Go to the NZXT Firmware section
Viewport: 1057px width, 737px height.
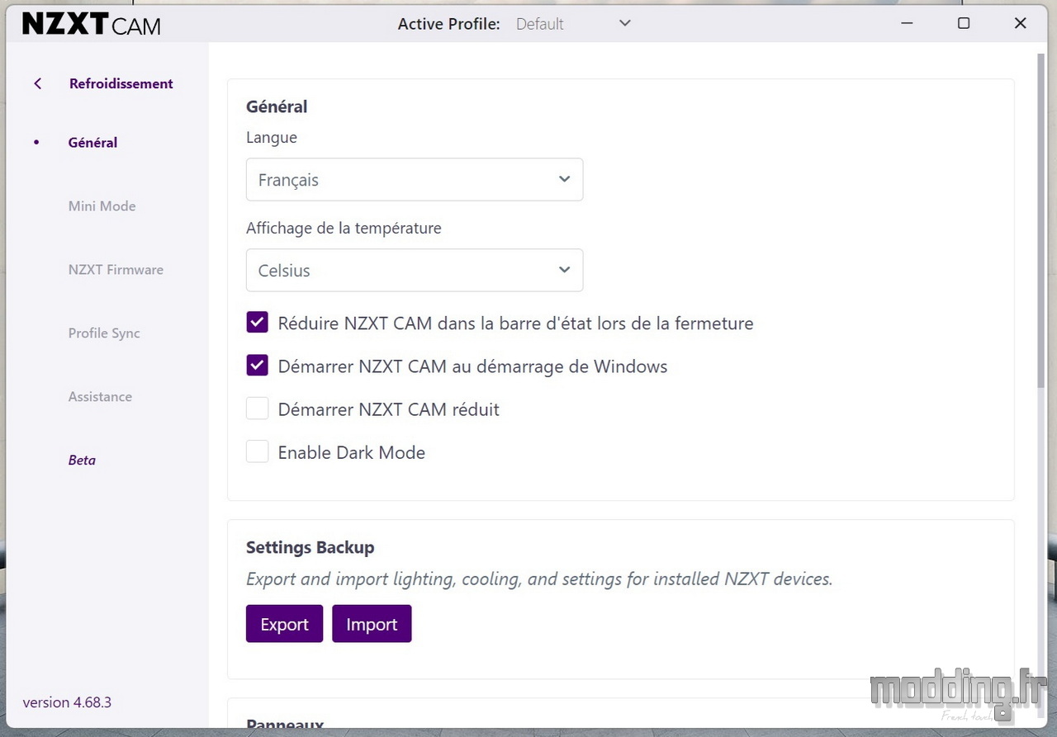(116, 270)
